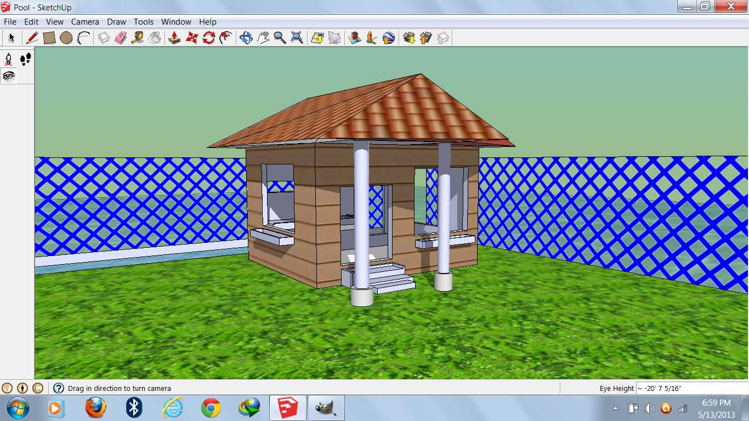Click the Eye Height value field
The image size is (749, 421).
pyautogui.click(x=691, y=388)
